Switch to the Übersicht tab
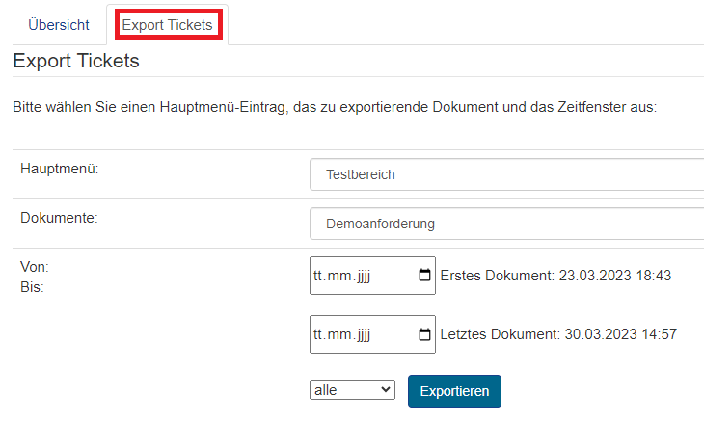The height and width of the screenshot is (423, 704). tap(59, 25)
